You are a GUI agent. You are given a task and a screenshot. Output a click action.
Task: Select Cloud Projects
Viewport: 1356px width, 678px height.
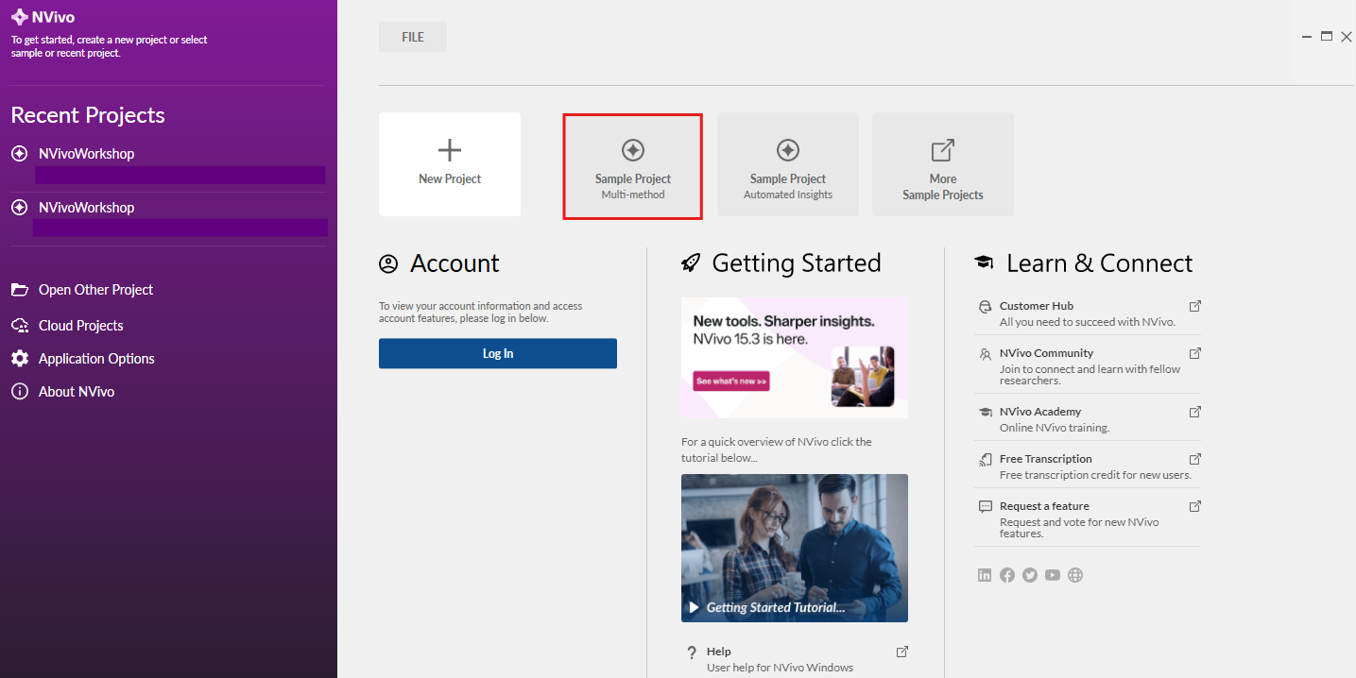(x=80, y=326)
